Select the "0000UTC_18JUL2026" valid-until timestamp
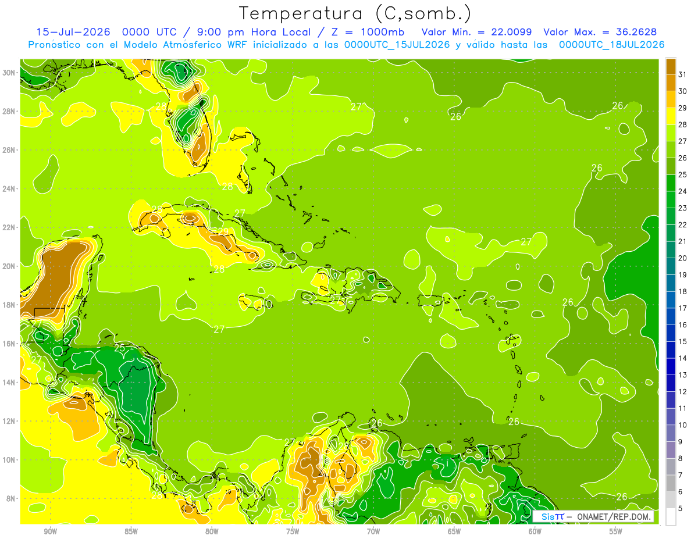 (611, 45)
